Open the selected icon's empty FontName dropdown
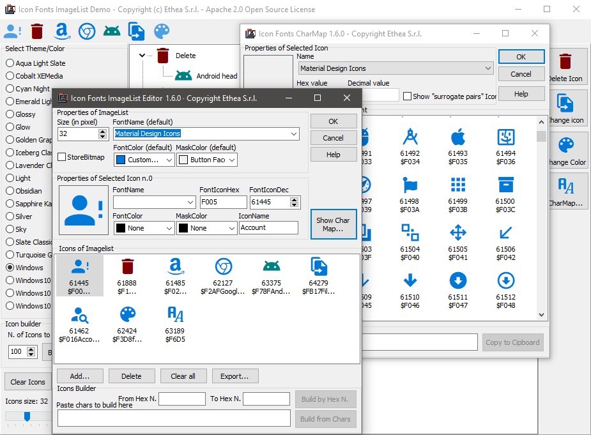591x435 pixels. click(190, 202)
